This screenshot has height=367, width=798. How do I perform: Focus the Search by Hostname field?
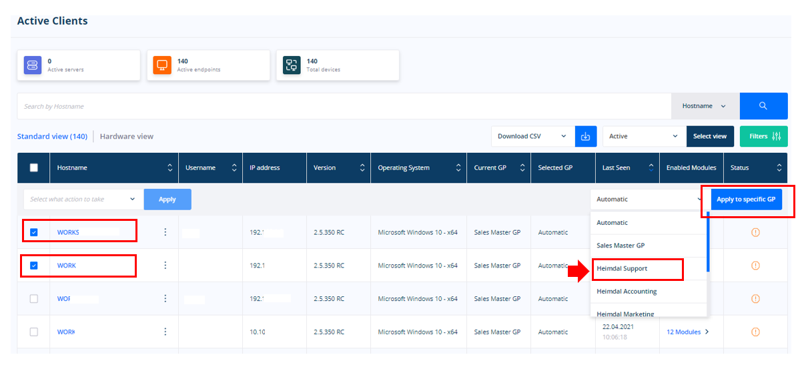point(344,106)
